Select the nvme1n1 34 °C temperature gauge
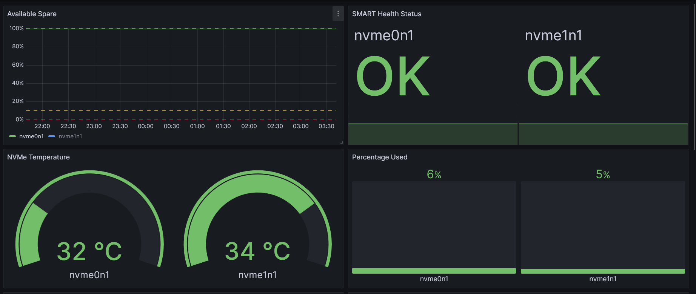The height and width of the screenshot is (294, 696). (x=258, y=226)
